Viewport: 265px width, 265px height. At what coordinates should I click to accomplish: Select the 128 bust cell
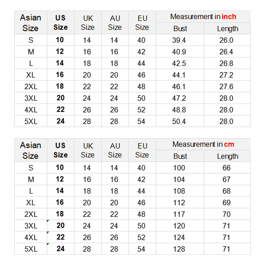click(179, 249)
